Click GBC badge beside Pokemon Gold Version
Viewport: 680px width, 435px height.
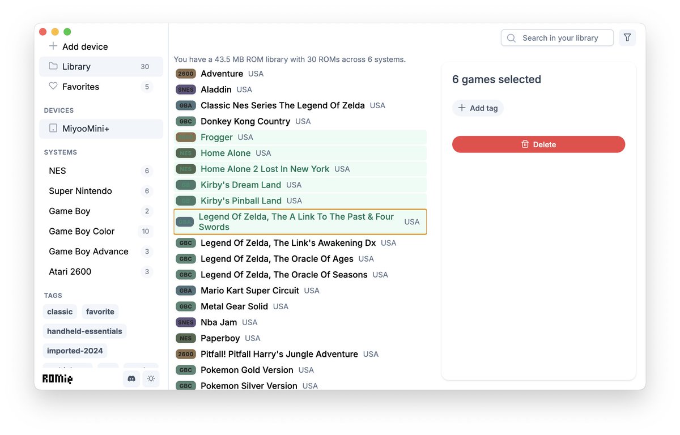click(x=186, y=370)
